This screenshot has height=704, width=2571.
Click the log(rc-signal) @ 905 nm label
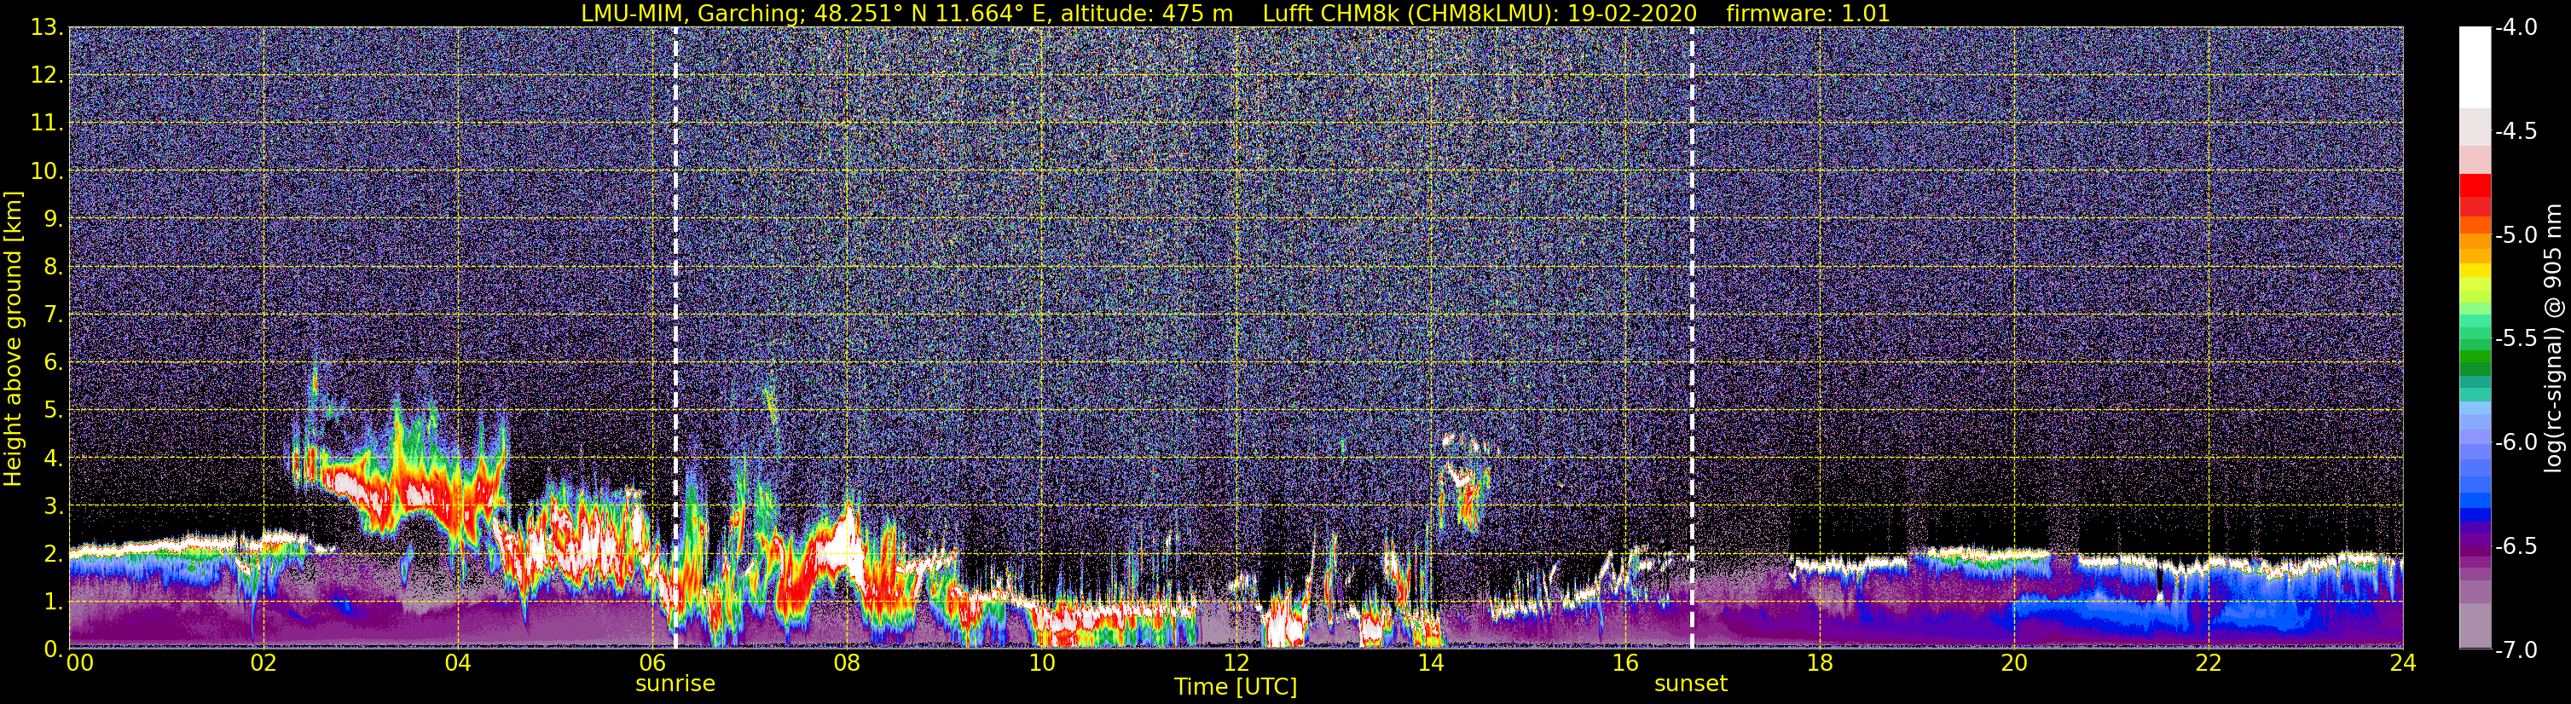[x=2553, y=338]
